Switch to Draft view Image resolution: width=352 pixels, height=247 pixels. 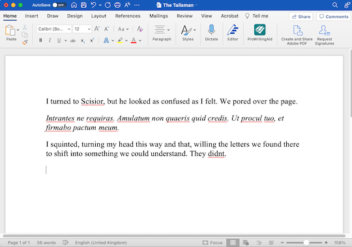[271, 242]
